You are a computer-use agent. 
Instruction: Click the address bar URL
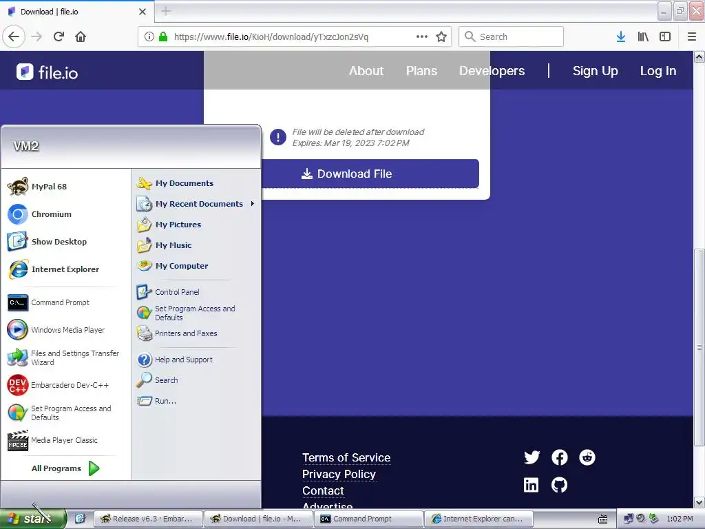click(271, 37)
